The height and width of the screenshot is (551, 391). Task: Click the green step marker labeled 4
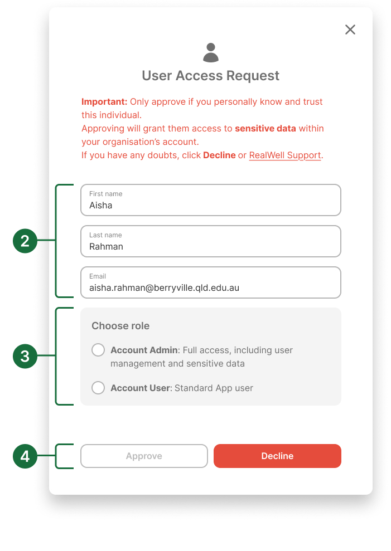(25, 456)
